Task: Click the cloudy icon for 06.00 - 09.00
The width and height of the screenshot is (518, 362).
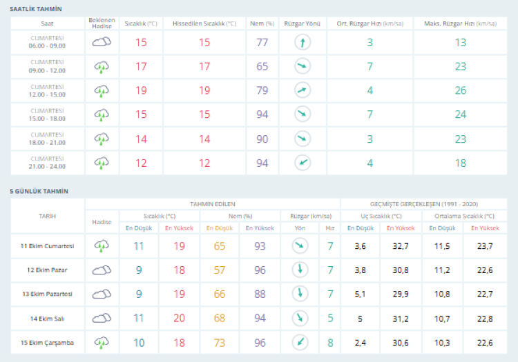Action: [102, 43]
